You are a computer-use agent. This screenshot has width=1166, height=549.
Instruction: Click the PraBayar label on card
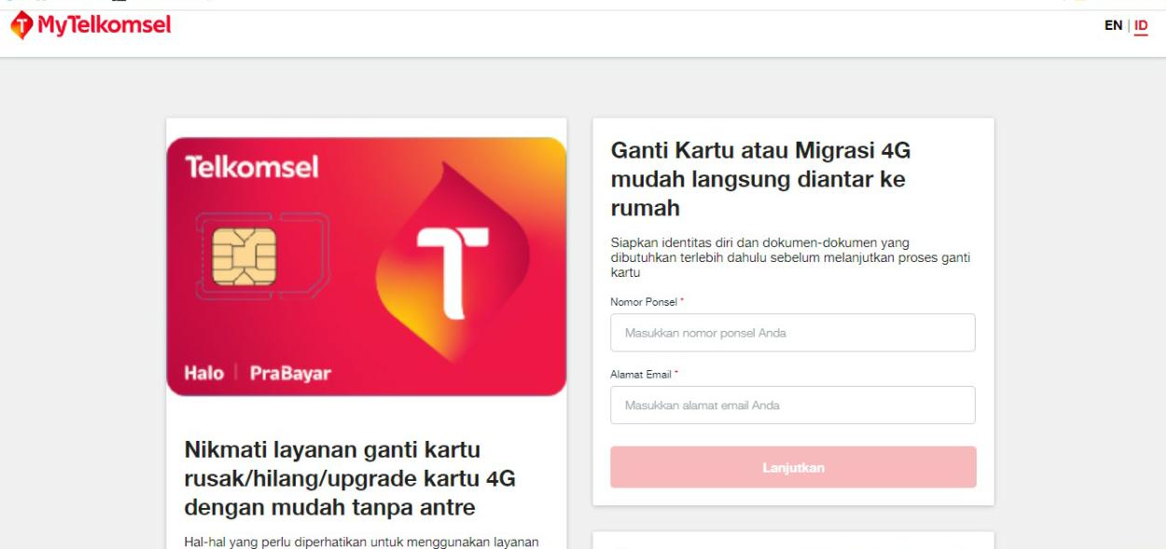290,373
